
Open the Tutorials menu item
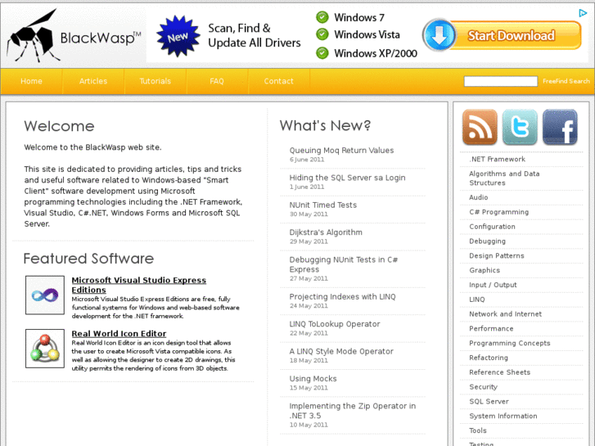point(156,81)
